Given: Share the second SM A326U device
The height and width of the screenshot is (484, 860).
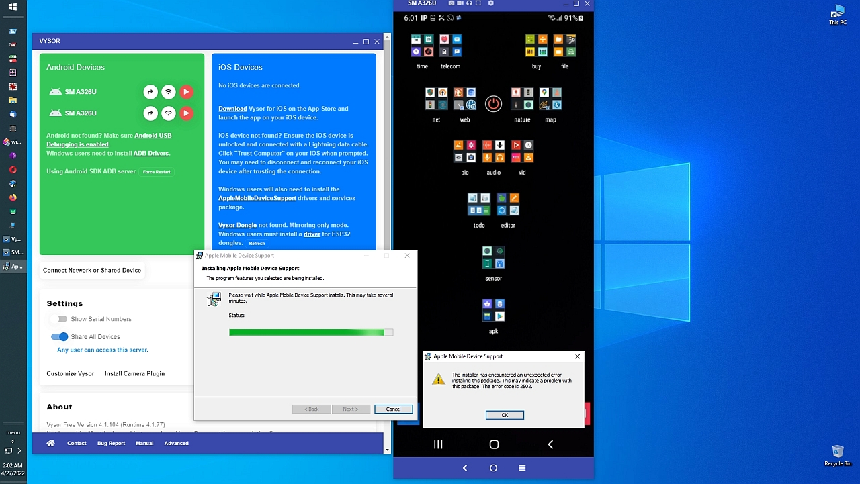Looking at the screenshot, I should (150, 113).
